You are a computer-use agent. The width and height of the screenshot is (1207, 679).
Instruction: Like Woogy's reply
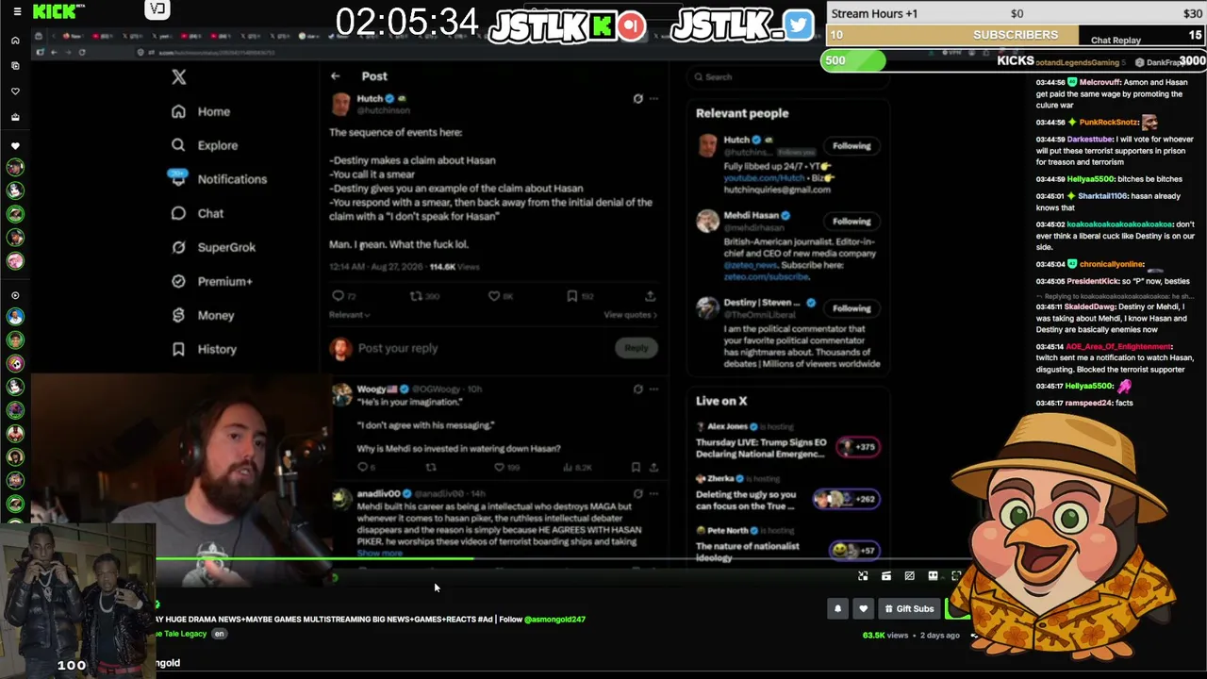point(500,467)
